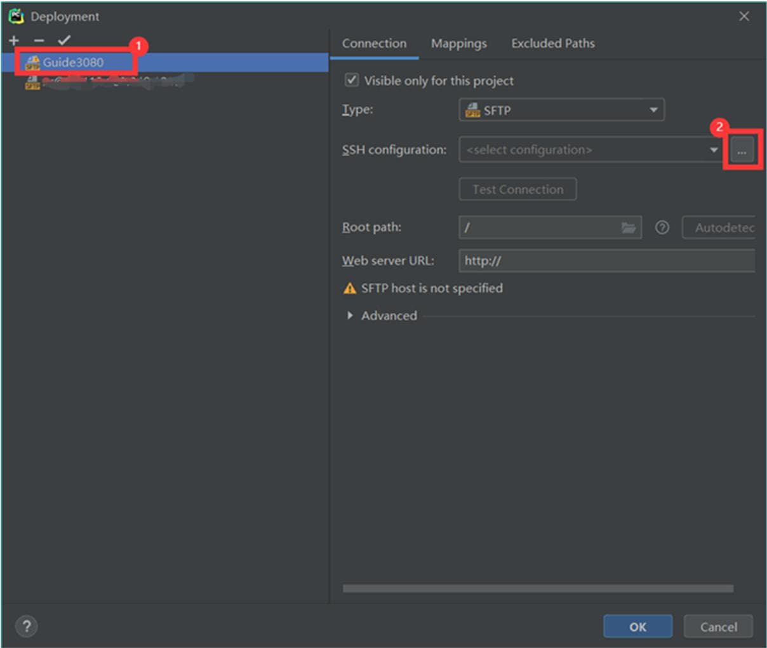Switch to the Mappings tab

pyautogui.click(x=458, y=43)
